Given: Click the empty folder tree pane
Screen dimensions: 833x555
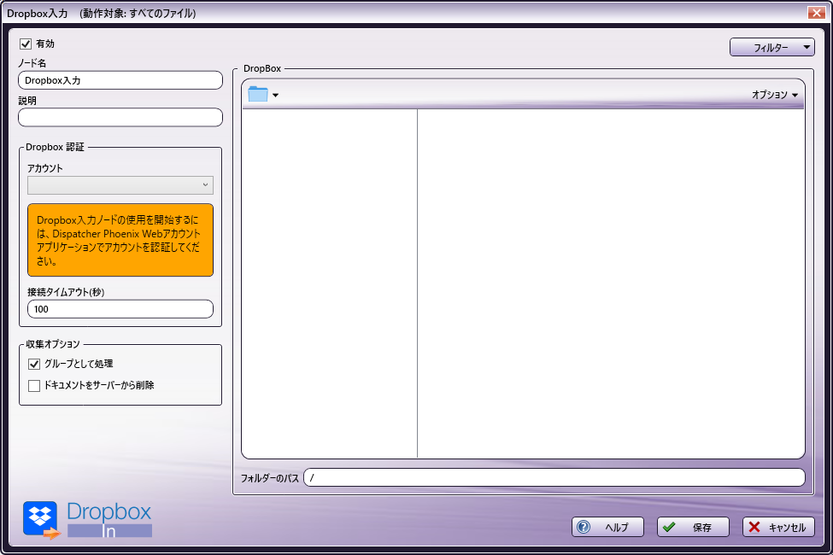Looking at the screenshot, I should [329, 282].
